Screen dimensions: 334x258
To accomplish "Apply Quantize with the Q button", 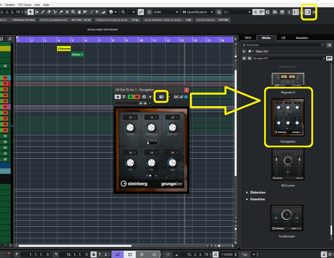I will 219,12.
